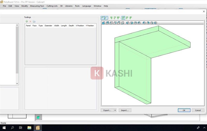Open the Cutting Lists menu
Viewport: 207px width, 131px height.
click(52, 6)
